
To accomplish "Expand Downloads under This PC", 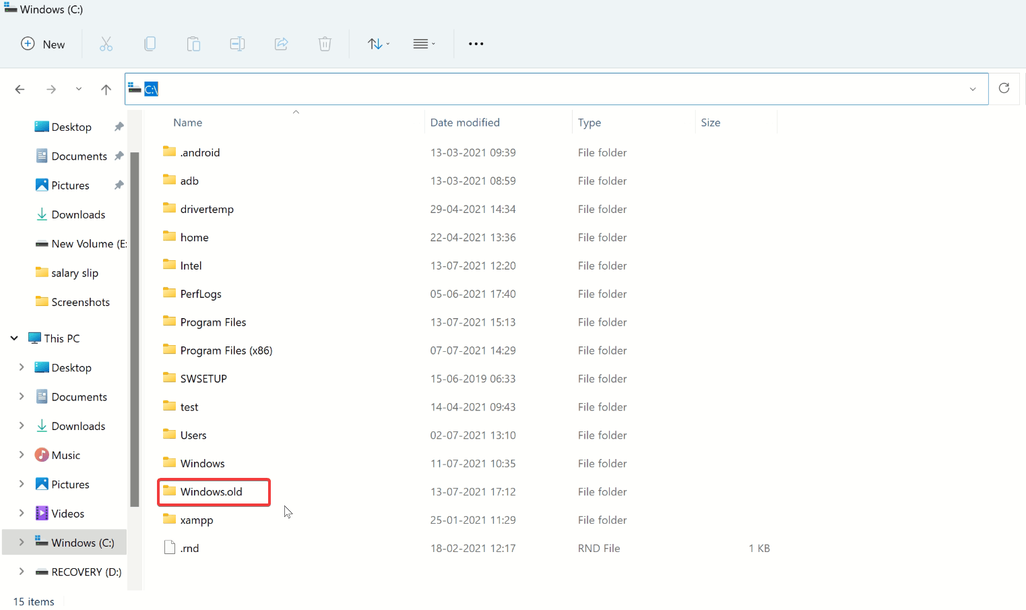I will coord(22,425).
